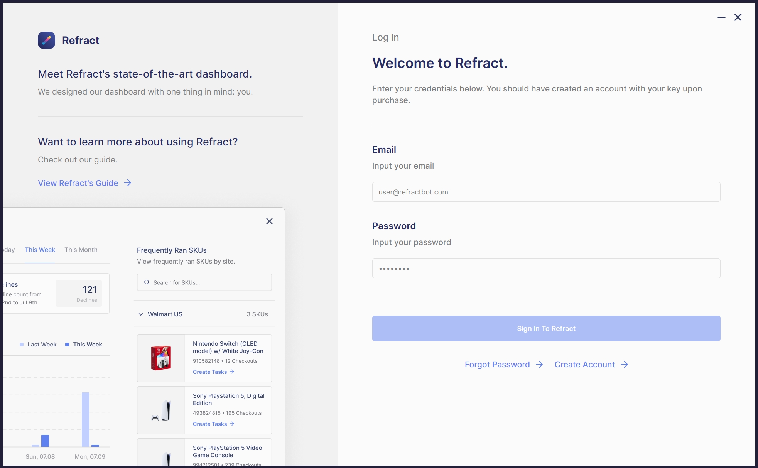Click the Nintendo Switch product thumbnail

(161, 358)
